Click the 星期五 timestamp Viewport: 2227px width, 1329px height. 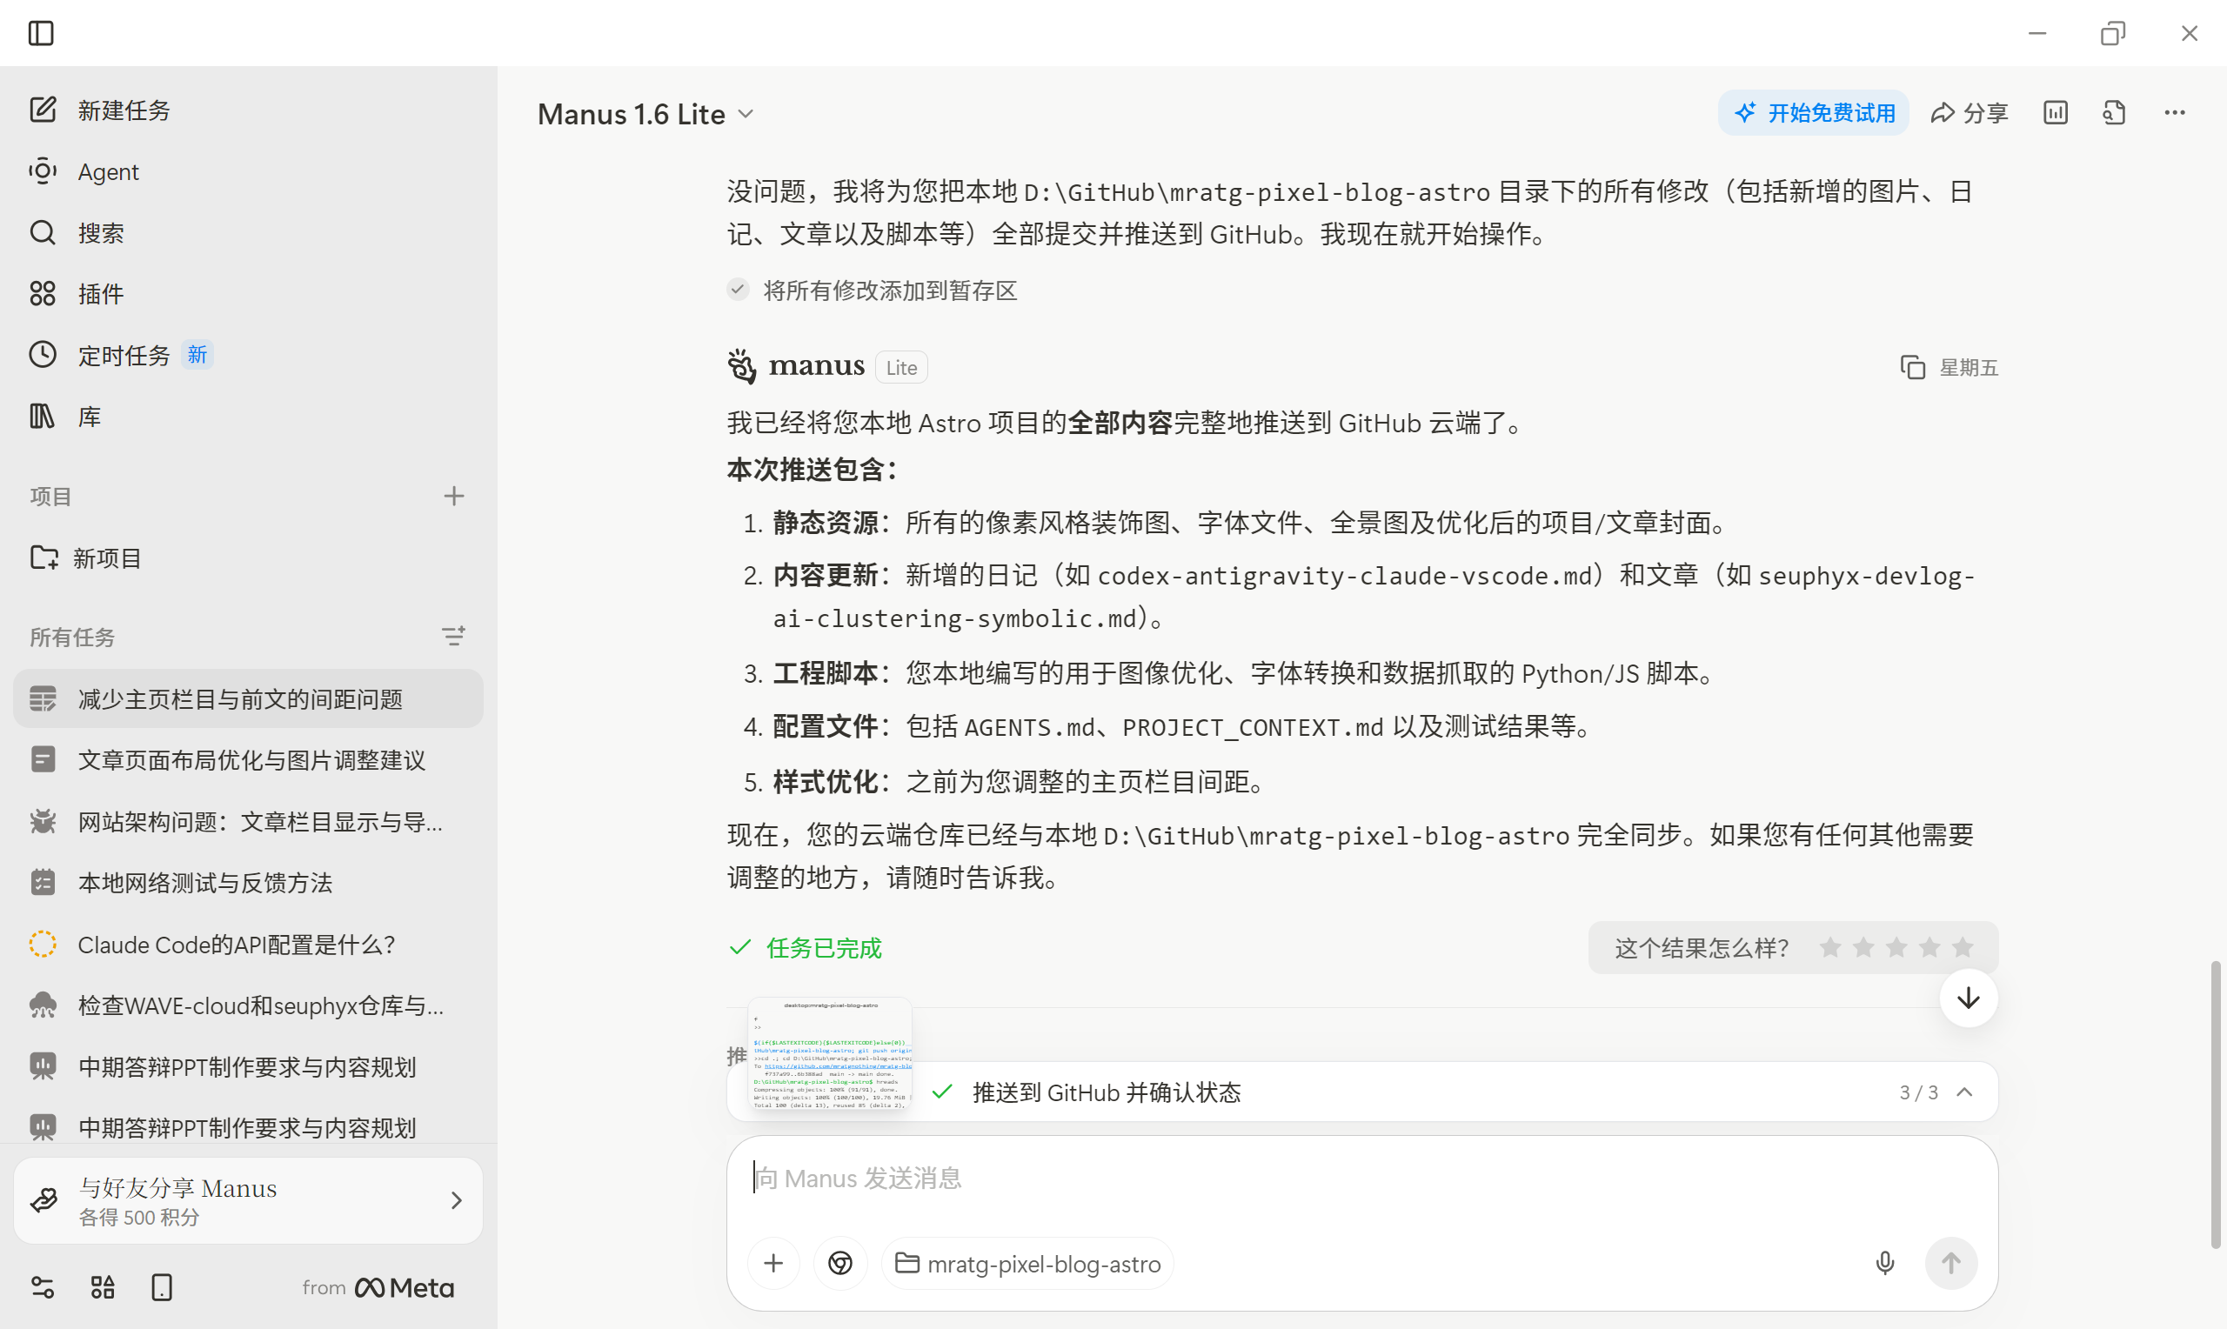[x=1969, y=367]
